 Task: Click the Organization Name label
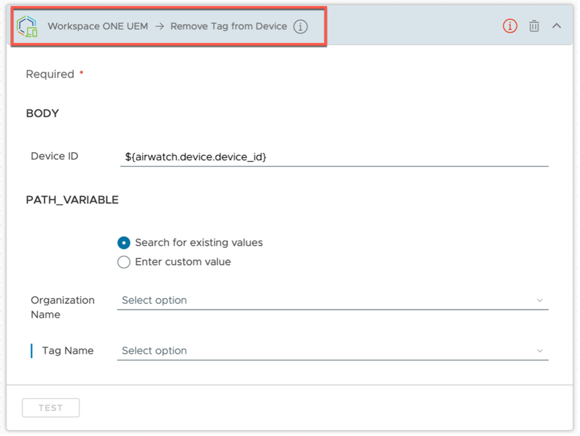click(63, 307)
